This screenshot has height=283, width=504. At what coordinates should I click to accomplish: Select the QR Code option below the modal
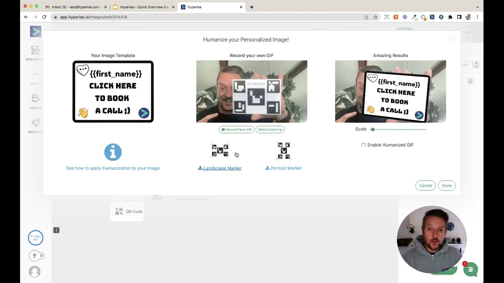click(x=127, y=211)
